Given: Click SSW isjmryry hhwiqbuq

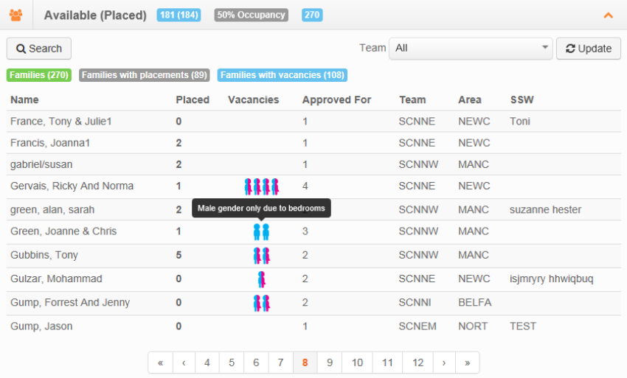Looking at the screenshot, I should click(x=552, y=279).
